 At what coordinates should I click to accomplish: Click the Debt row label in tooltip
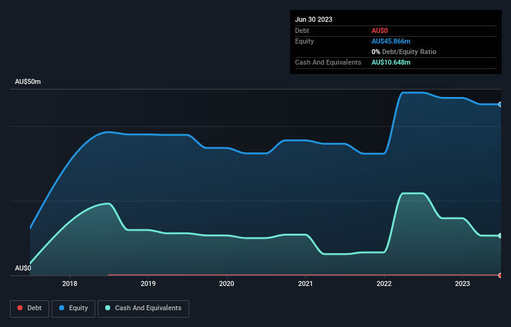[x=302, y=30]
